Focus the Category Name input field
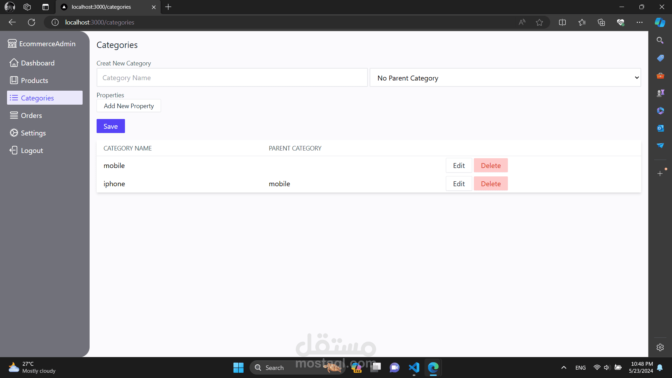 coord(232,78)
